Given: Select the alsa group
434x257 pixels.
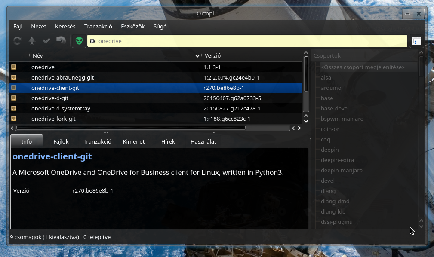Looking at the screenshot, I should tap(326, 77).
